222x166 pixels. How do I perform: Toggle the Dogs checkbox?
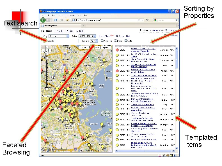pos(116,41)
